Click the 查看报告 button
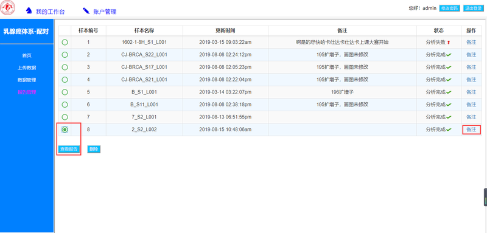The image size is (487, 233). click(x=69, y=149)
